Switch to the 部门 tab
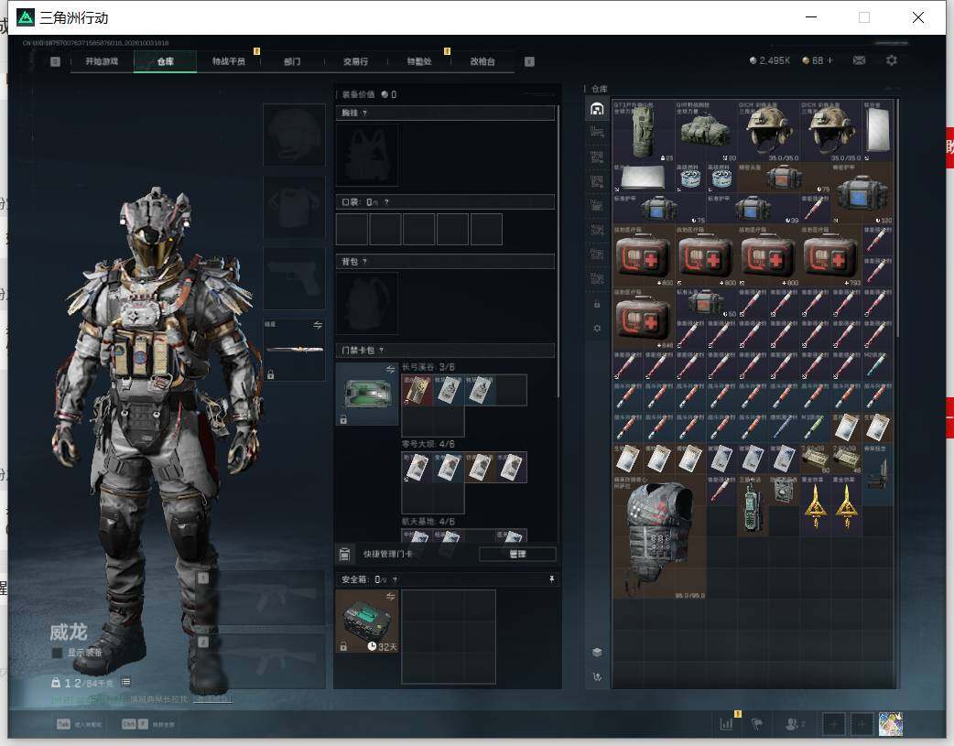954x746 pixels. [x=292, y=61]
